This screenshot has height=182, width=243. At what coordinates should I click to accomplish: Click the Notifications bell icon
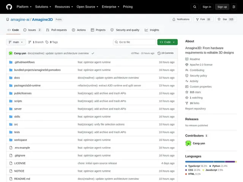point(174,19)
